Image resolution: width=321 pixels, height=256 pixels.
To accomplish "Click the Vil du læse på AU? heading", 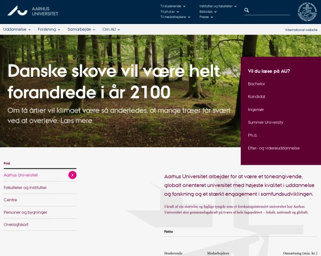I will 269,71.
